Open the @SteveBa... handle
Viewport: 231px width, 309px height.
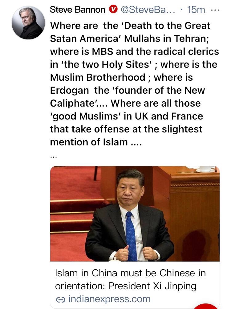(x=148, y=10)
